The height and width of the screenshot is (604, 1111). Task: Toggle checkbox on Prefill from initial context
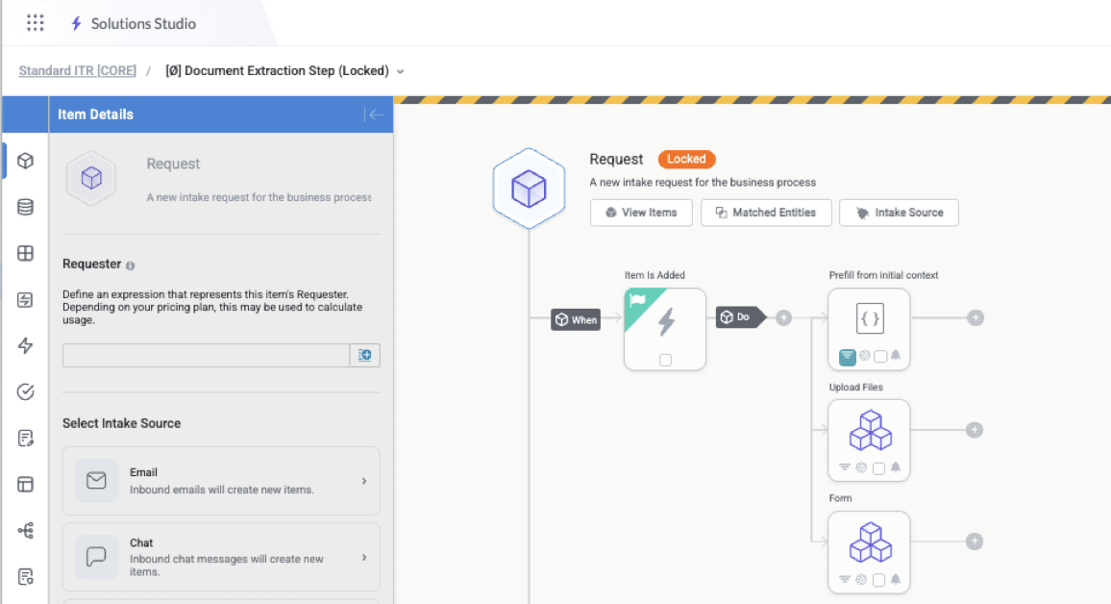click(x=880, y=356)
